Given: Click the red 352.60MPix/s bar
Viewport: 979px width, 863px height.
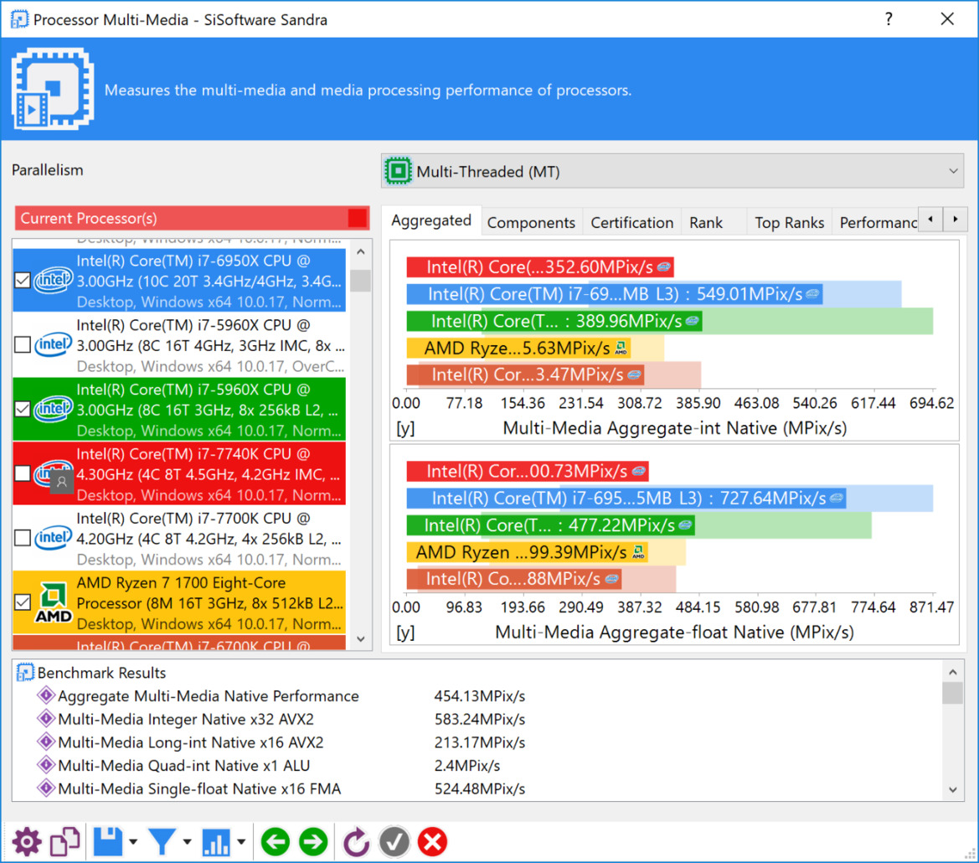Looking at the screenshot, I should (540, 267).
